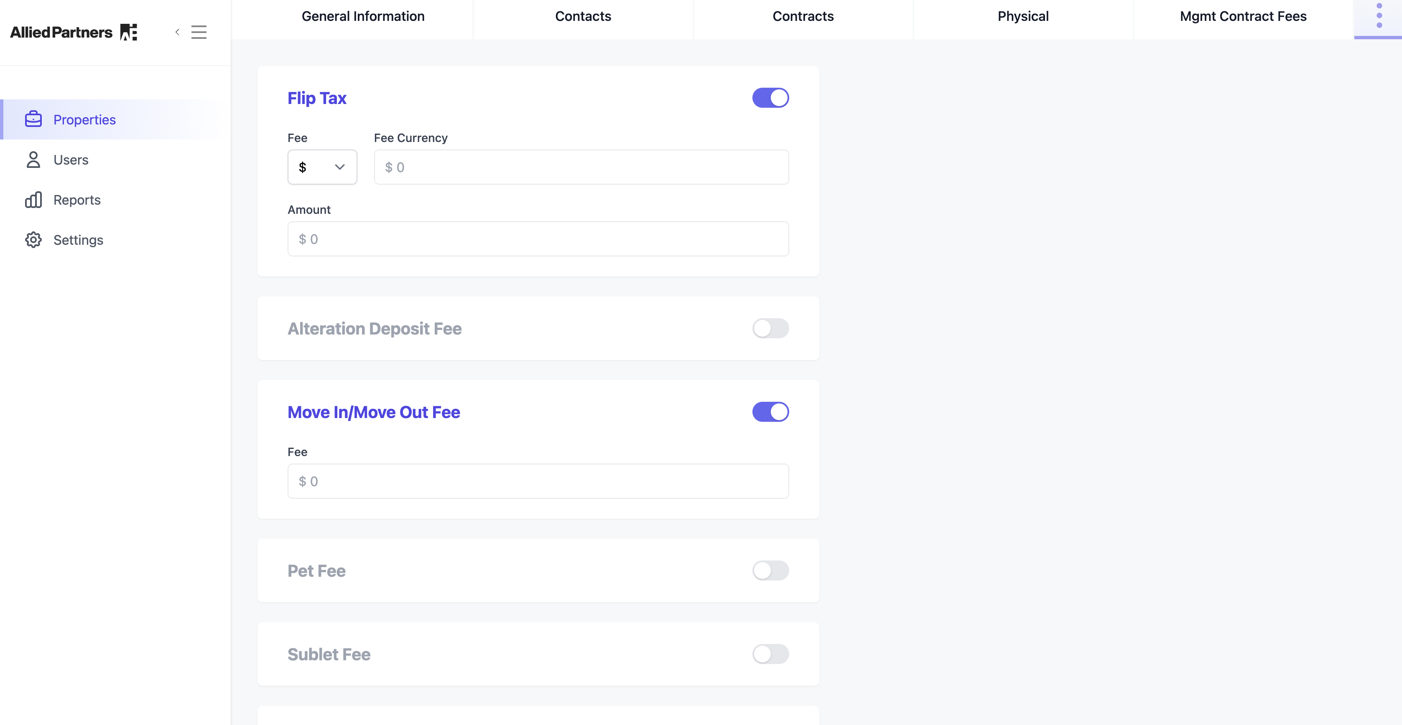Screen dimensions: 1402x725
Task: Click the Move In/Move Out Fee heading
Action: click(373, 412)
